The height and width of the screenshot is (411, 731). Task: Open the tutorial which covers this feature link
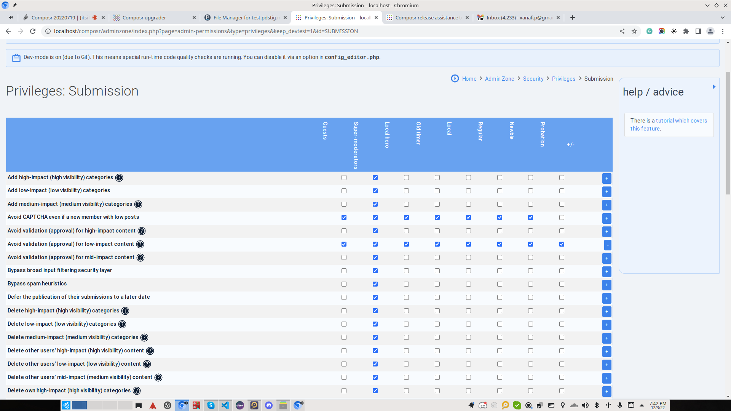point(681,121)
